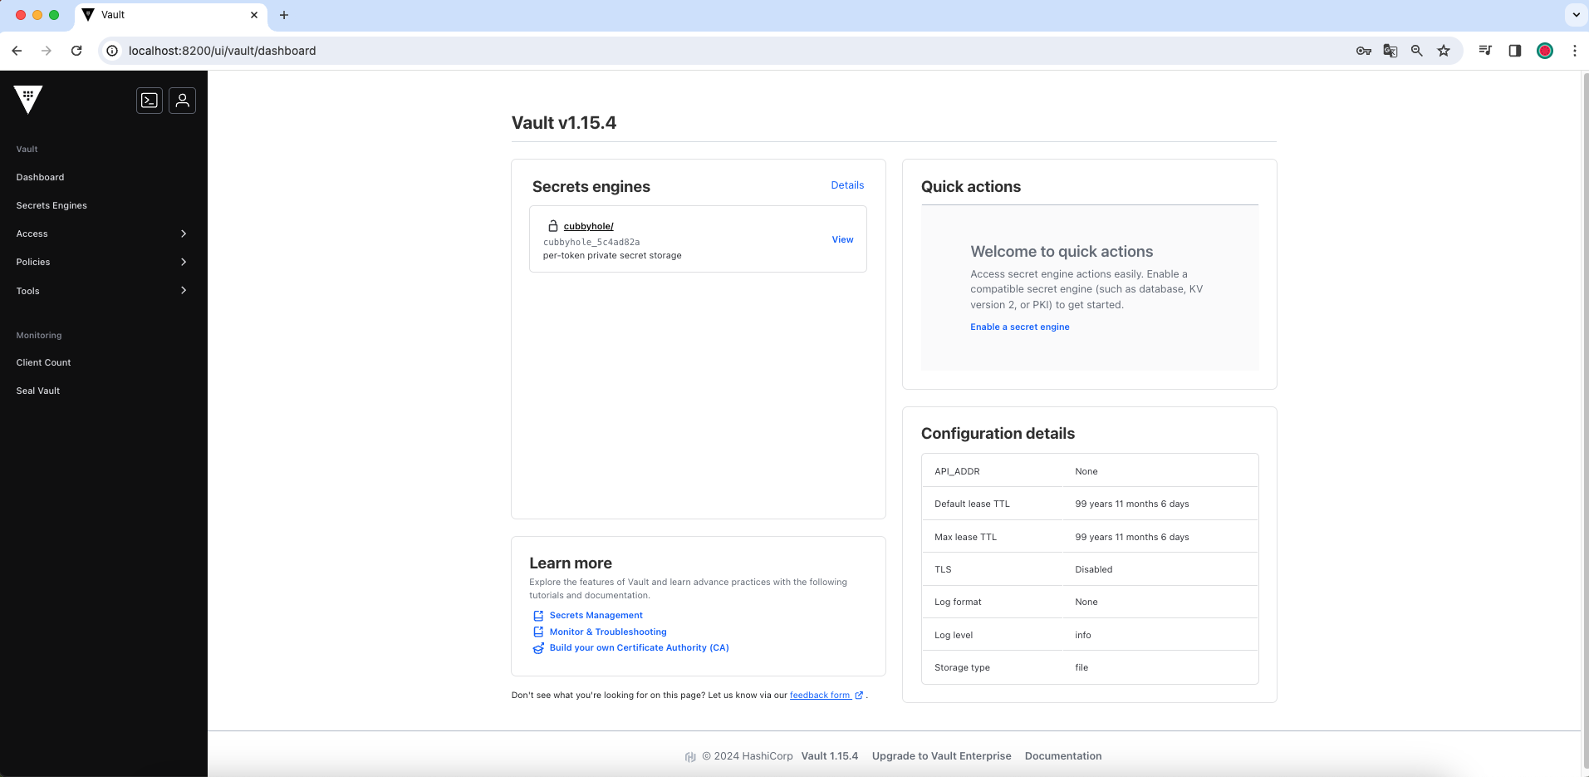Click the Monitor & Troubleshooting doc icon
The width and height of the screenshot is (1589, 777).
(x=538, y=632)
